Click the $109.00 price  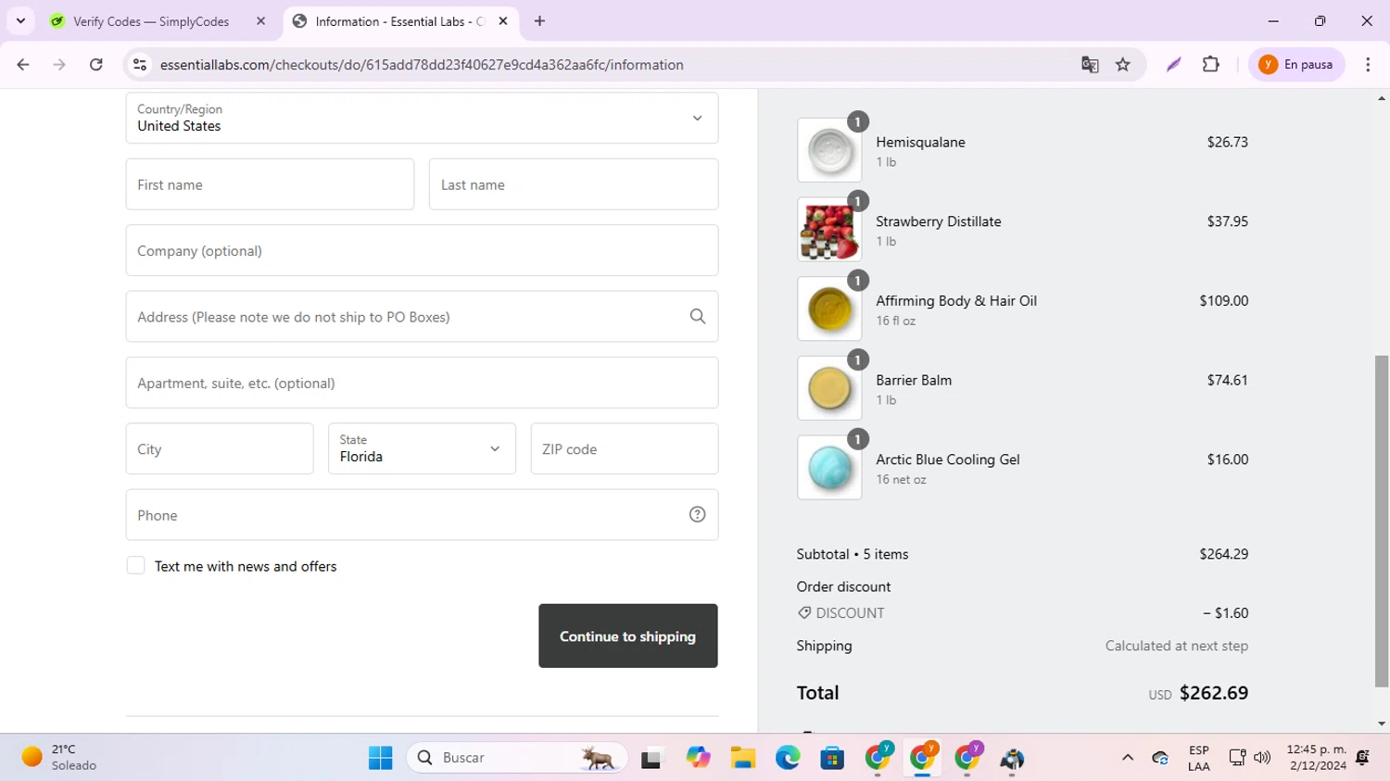1223,300
